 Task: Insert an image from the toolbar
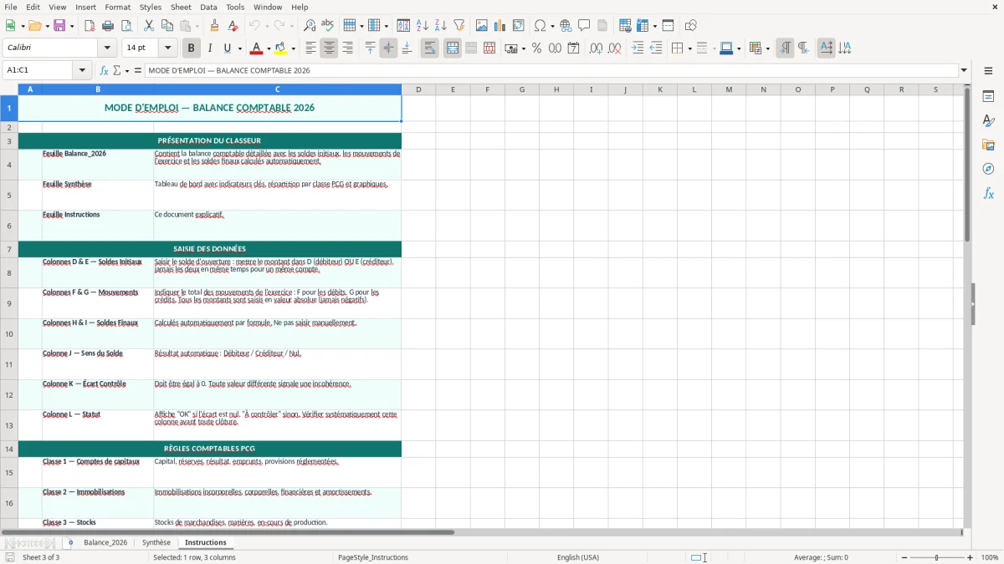pos(482,26)
